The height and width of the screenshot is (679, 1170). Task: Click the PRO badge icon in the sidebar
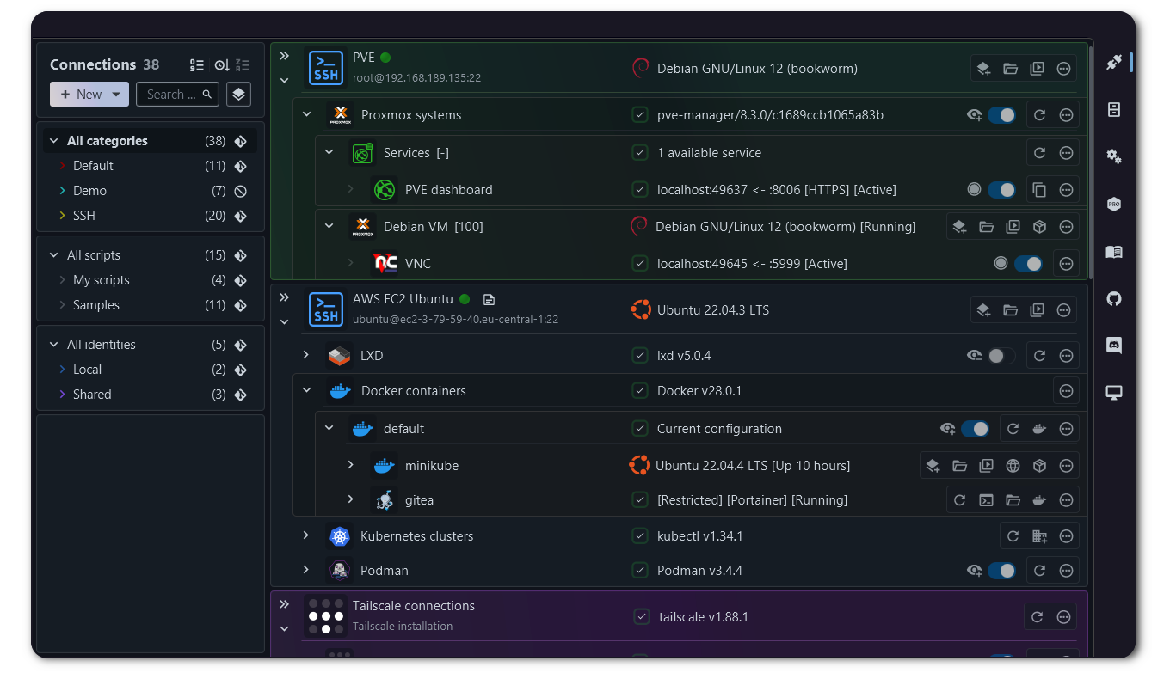[1113, 204]
